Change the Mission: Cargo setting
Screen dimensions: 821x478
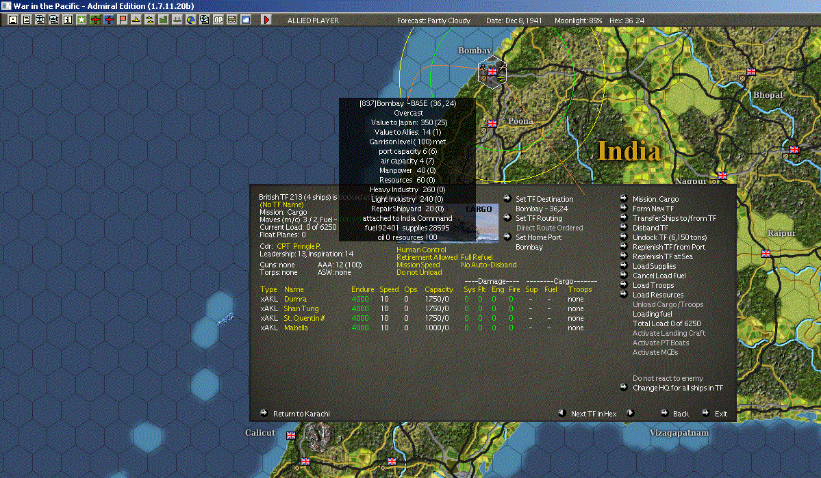pyautogui.click(x=655, y=199)
